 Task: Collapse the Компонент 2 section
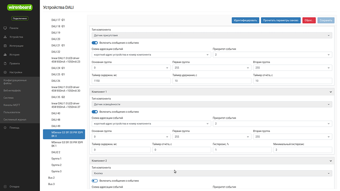pyautogui.click(x=331, y=161)
